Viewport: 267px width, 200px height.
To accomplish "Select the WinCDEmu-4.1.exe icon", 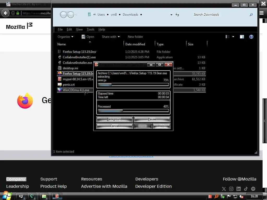I will [x=59, y=90].
